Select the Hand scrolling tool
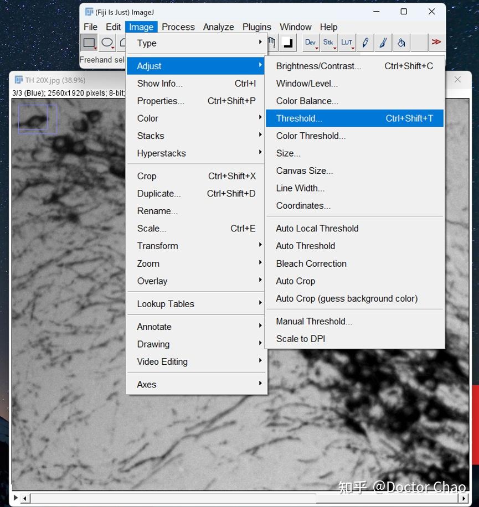The width and height of the screenshot is (479, 507). pyautogui.click(x=271, y=43)
